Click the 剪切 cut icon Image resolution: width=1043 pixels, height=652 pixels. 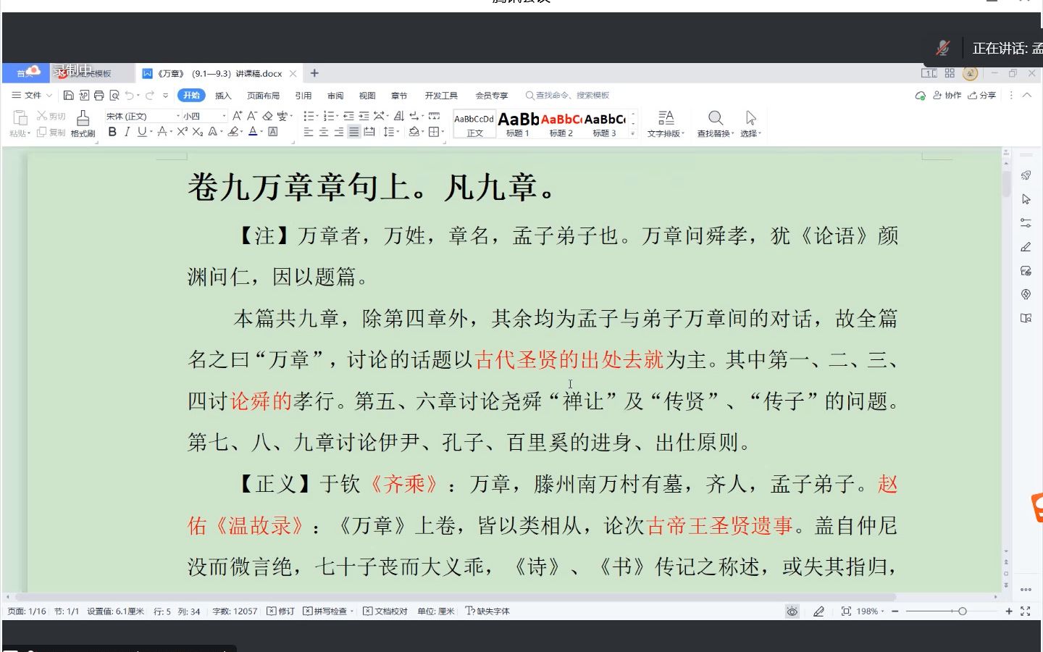(x=51, y=116)
